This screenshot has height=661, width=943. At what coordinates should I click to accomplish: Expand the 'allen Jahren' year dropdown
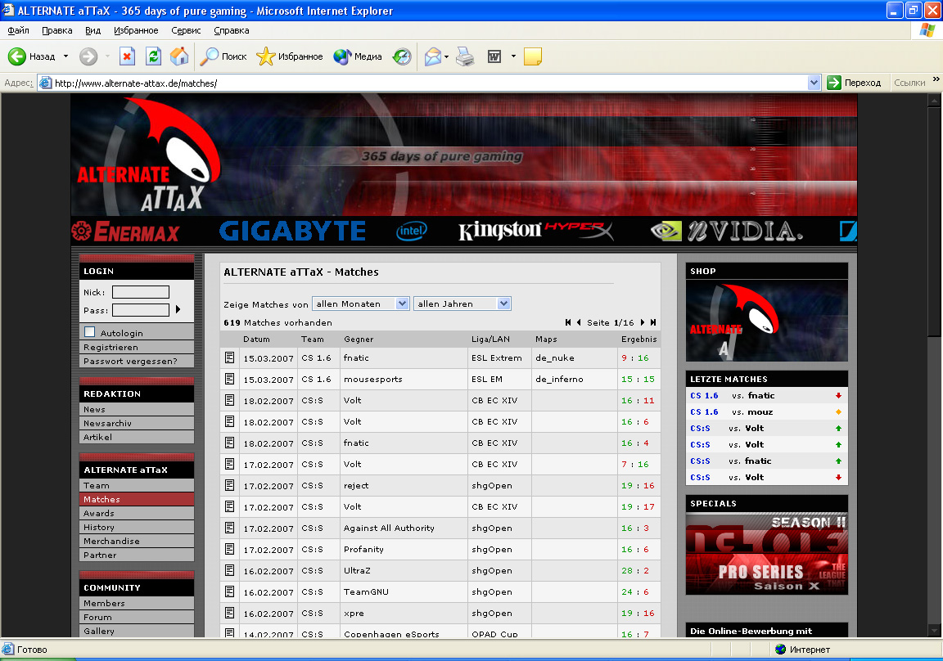coord(503,304)
